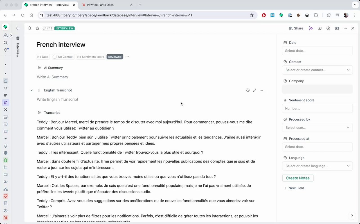The image size is (360, 224).
Task: Open the ticket icon space in sidebar
Action: coord(5,131)
